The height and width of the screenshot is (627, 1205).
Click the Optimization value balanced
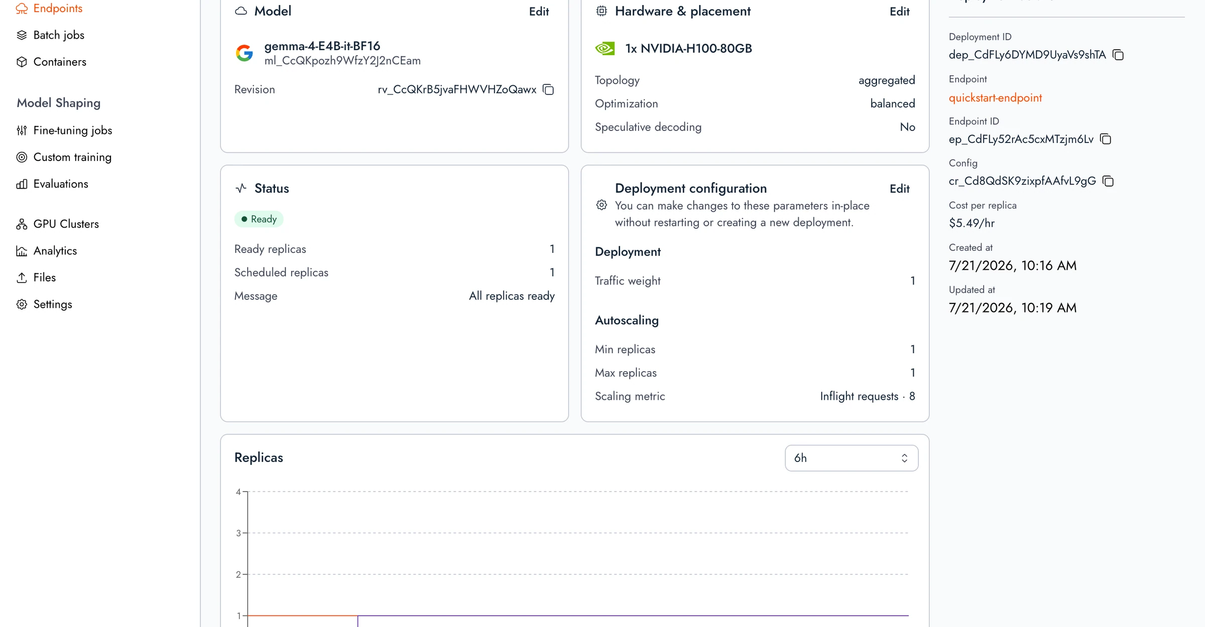pos(893,103)
